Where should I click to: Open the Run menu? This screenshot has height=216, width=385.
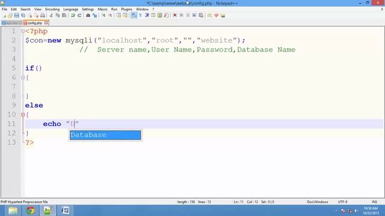coord(114,9)
